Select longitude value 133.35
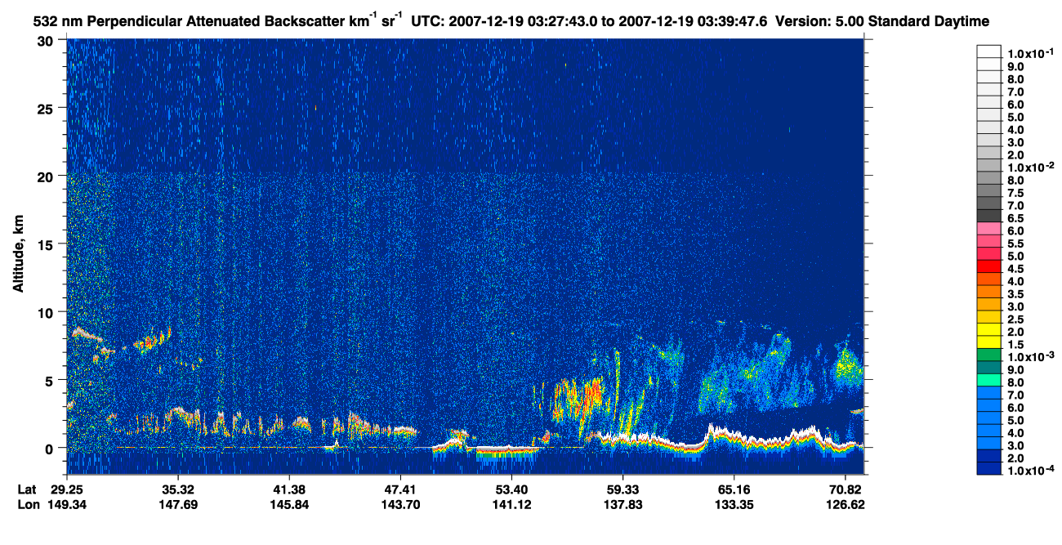The width and height of the screenshot is (1062, 545). (x=734, y=504)
